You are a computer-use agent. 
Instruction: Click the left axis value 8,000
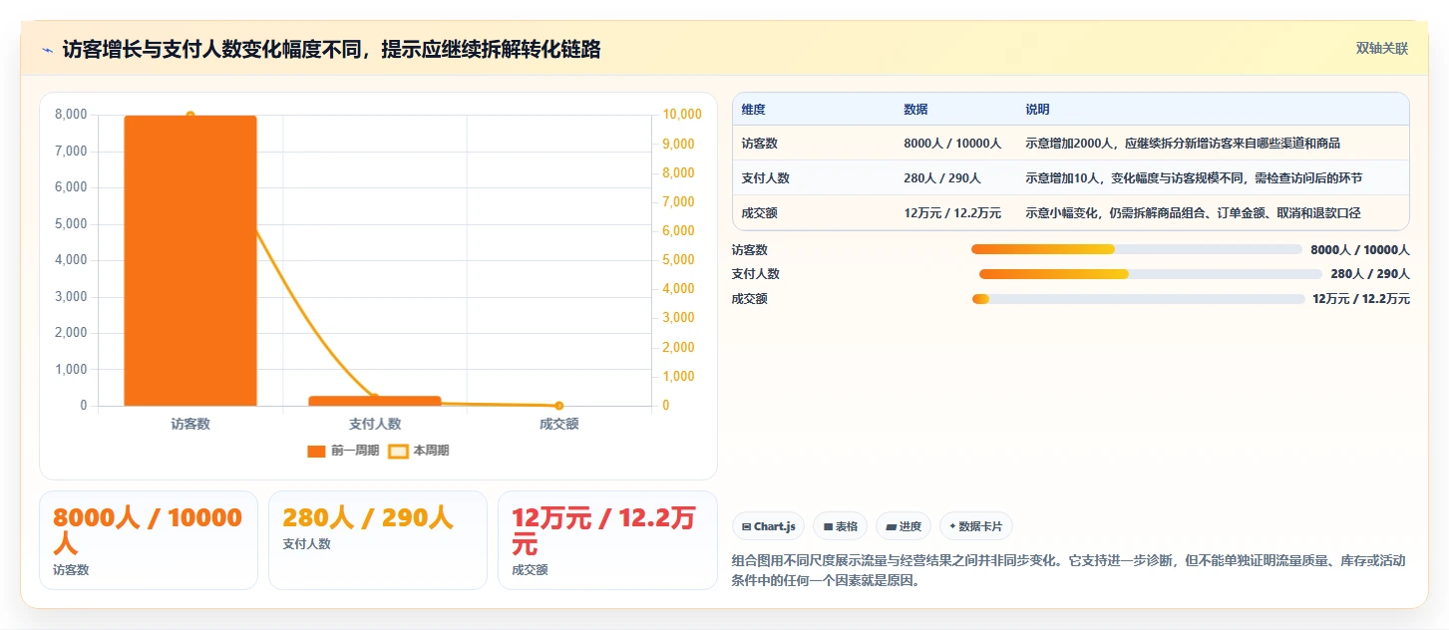pyautogui.click(x=71, y=115)
